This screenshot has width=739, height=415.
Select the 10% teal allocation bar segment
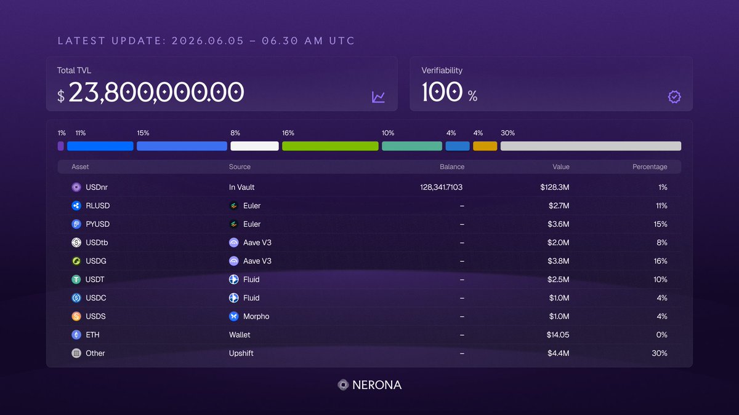412,146
